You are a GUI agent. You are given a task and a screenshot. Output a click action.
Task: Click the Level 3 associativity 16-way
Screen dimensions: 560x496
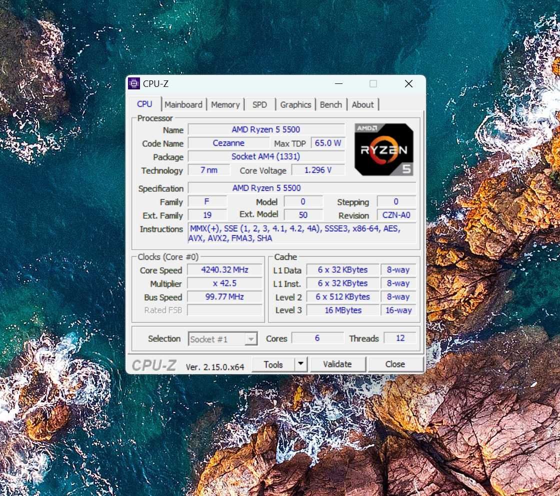[398, 311]
